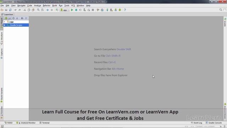The width and height of the screenshot is (227, 128).
Task: Click the Replace magnifier icon
Action: (43, 10)
